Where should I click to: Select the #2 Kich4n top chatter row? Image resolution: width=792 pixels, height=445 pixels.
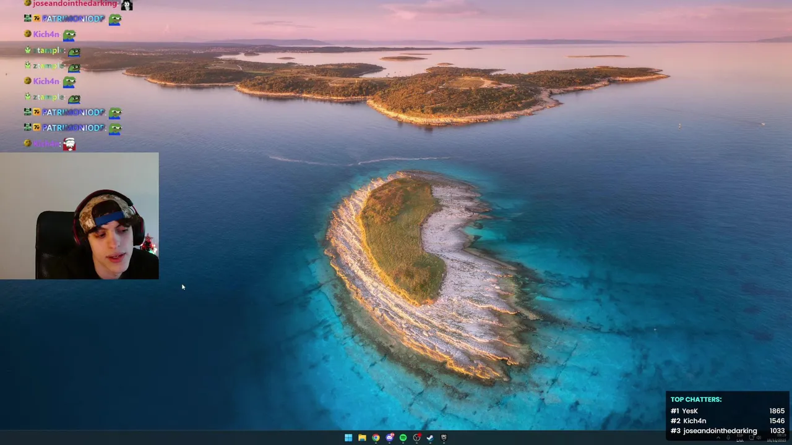click(x=728, y=421)
